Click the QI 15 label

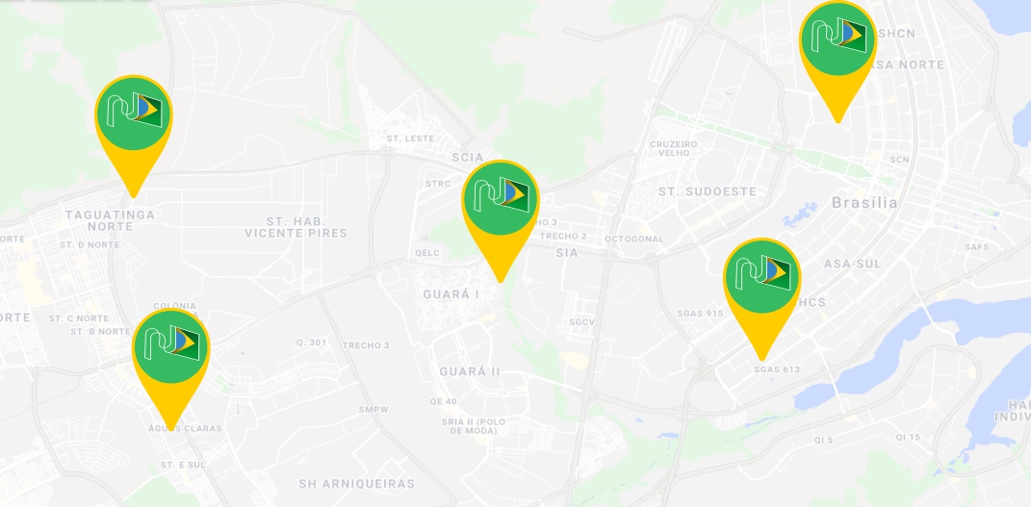click(908, 438)
